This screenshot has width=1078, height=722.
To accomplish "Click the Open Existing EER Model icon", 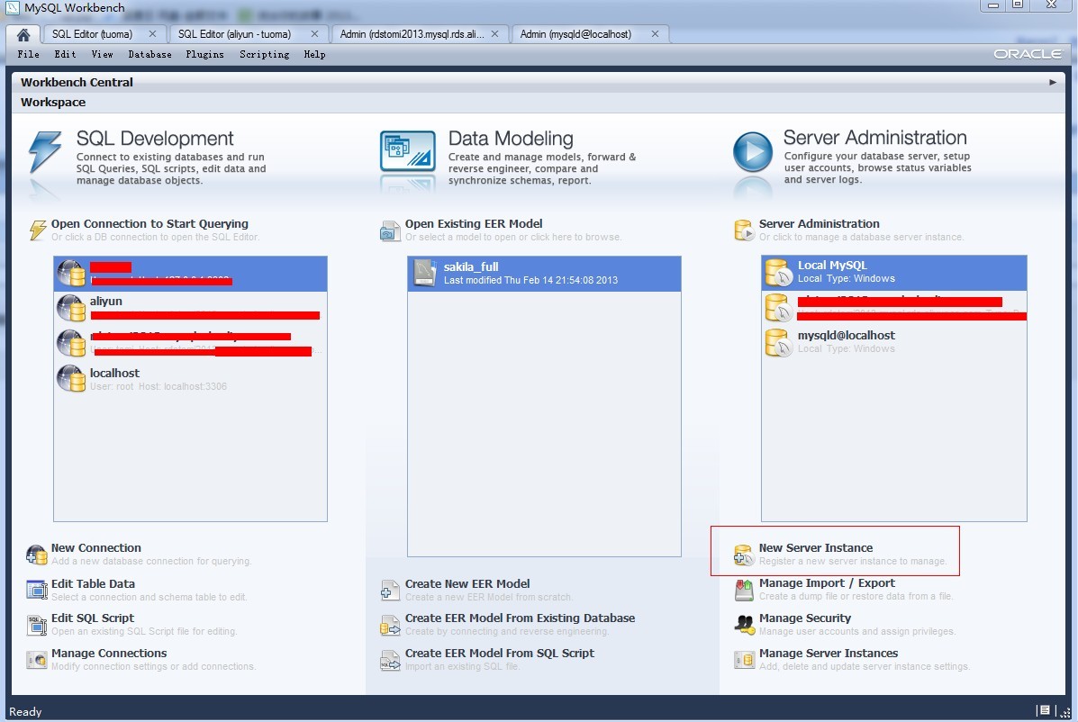I will point(390,230).
